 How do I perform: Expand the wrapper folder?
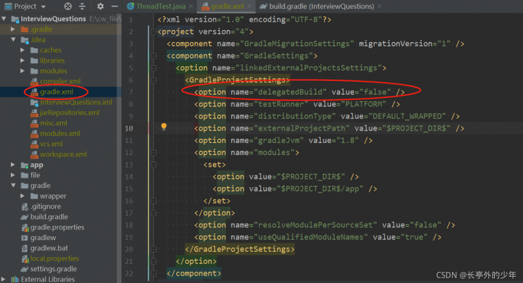pyautogui.click(x=24, y=196)
